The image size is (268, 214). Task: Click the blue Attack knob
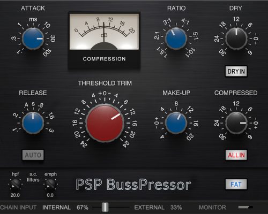click(x=33, y=39)
